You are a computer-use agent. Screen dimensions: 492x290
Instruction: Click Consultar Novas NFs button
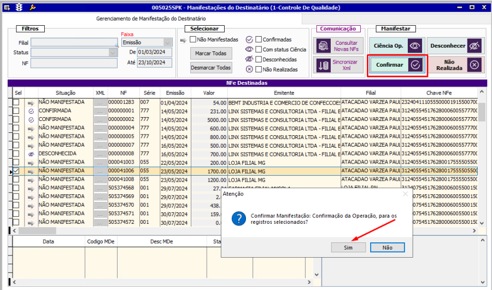[x=338, y=46]
